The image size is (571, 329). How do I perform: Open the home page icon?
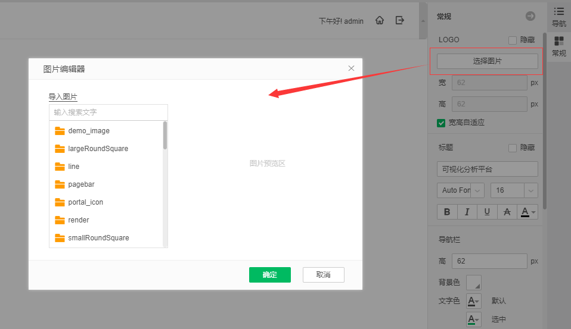click(x=380, y=20)
